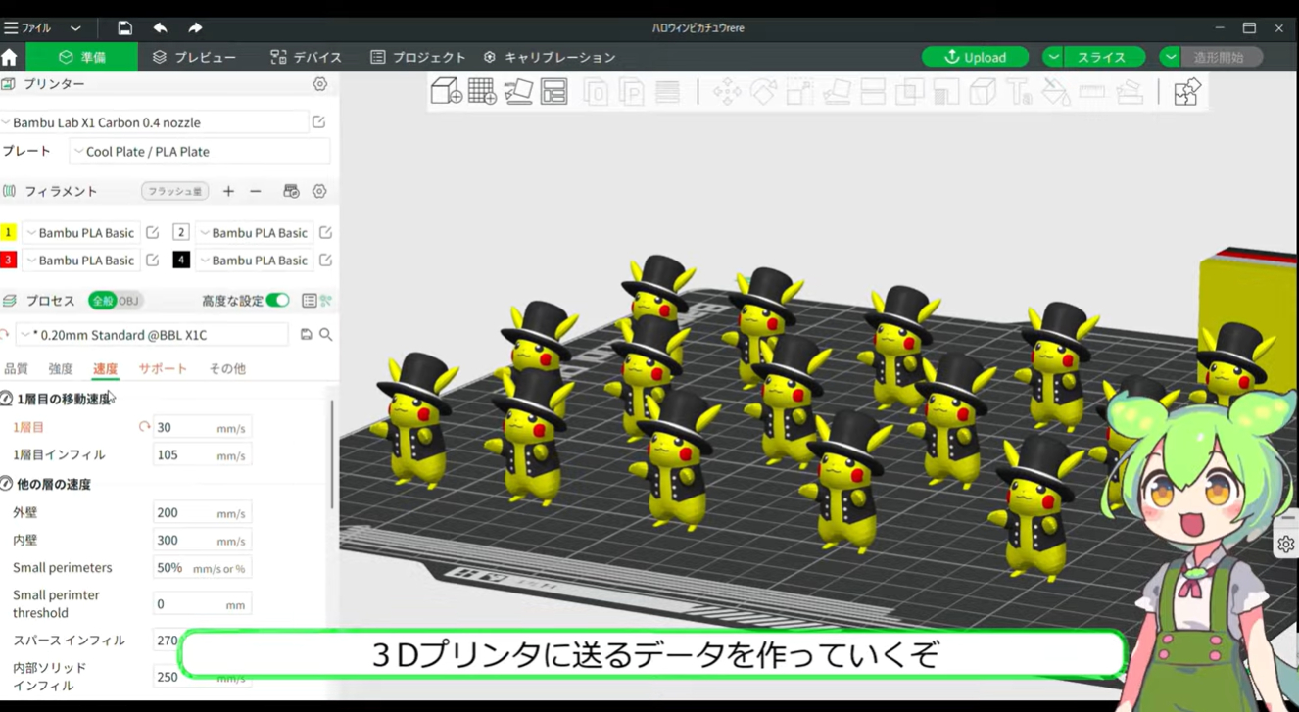Switch process scope to OBJ
Image resolution: width=1299 pixels, height=712 pixels.
[x=128, y=301]
